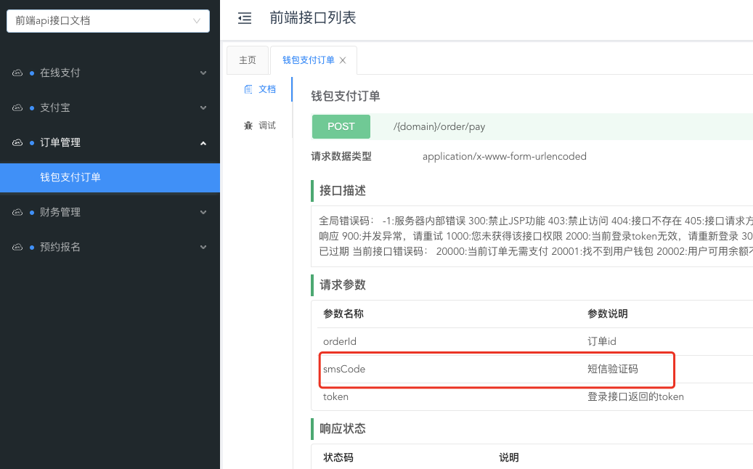This screenshot has height=469, width=753.
Task: Click the 请求数据类型 label
Action: [341, 157]
